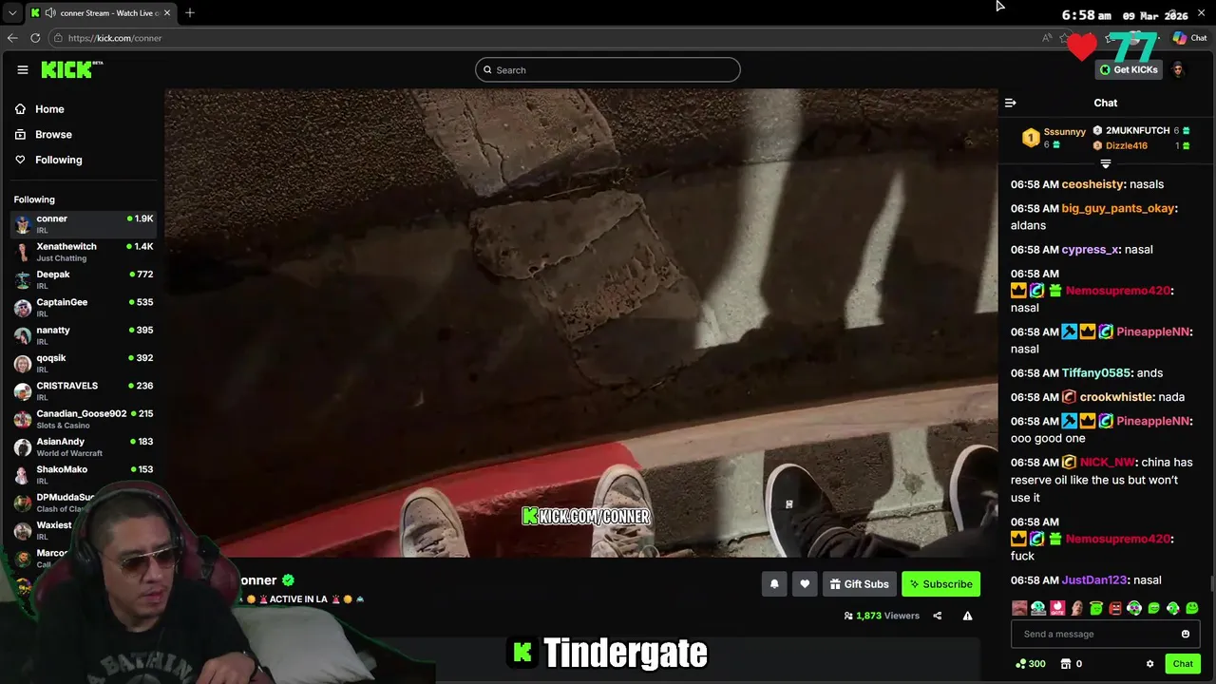The height and width of the screenshot is (684, 1216).
Task: Mute tab via speaker icon
Action: (49, 13)
